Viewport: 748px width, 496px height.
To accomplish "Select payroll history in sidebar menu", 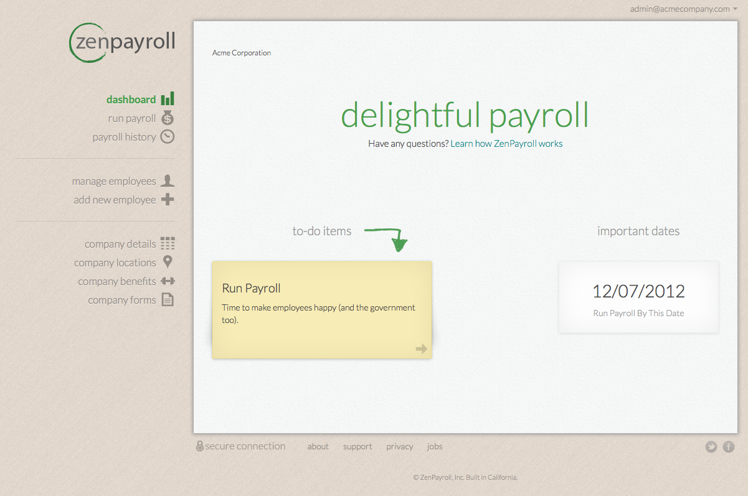I will (x=124, y=137).
